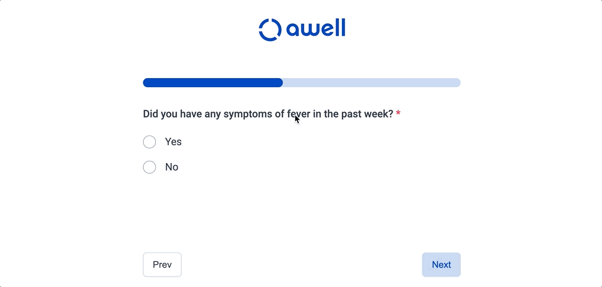The image size is (602, 287).
Task: Click the rounded tip where progress fill ends
Action: 280,83
